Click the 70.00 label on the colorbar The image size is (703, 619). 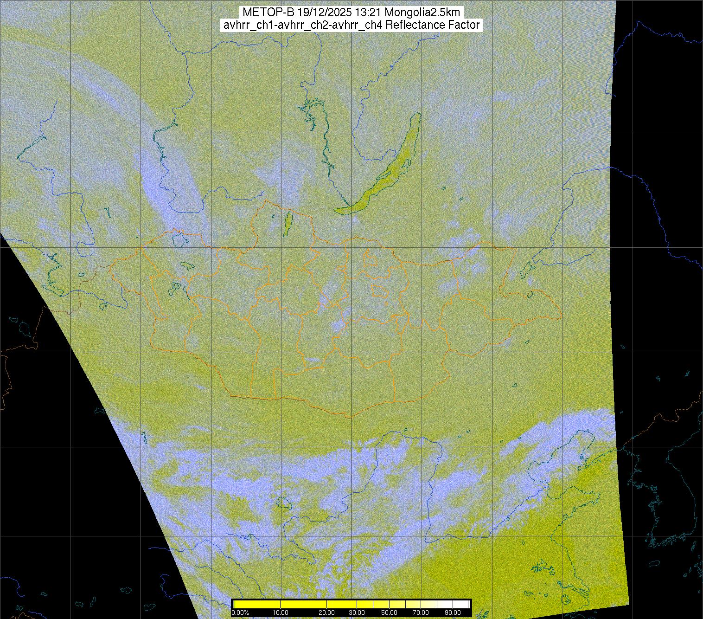422,613
